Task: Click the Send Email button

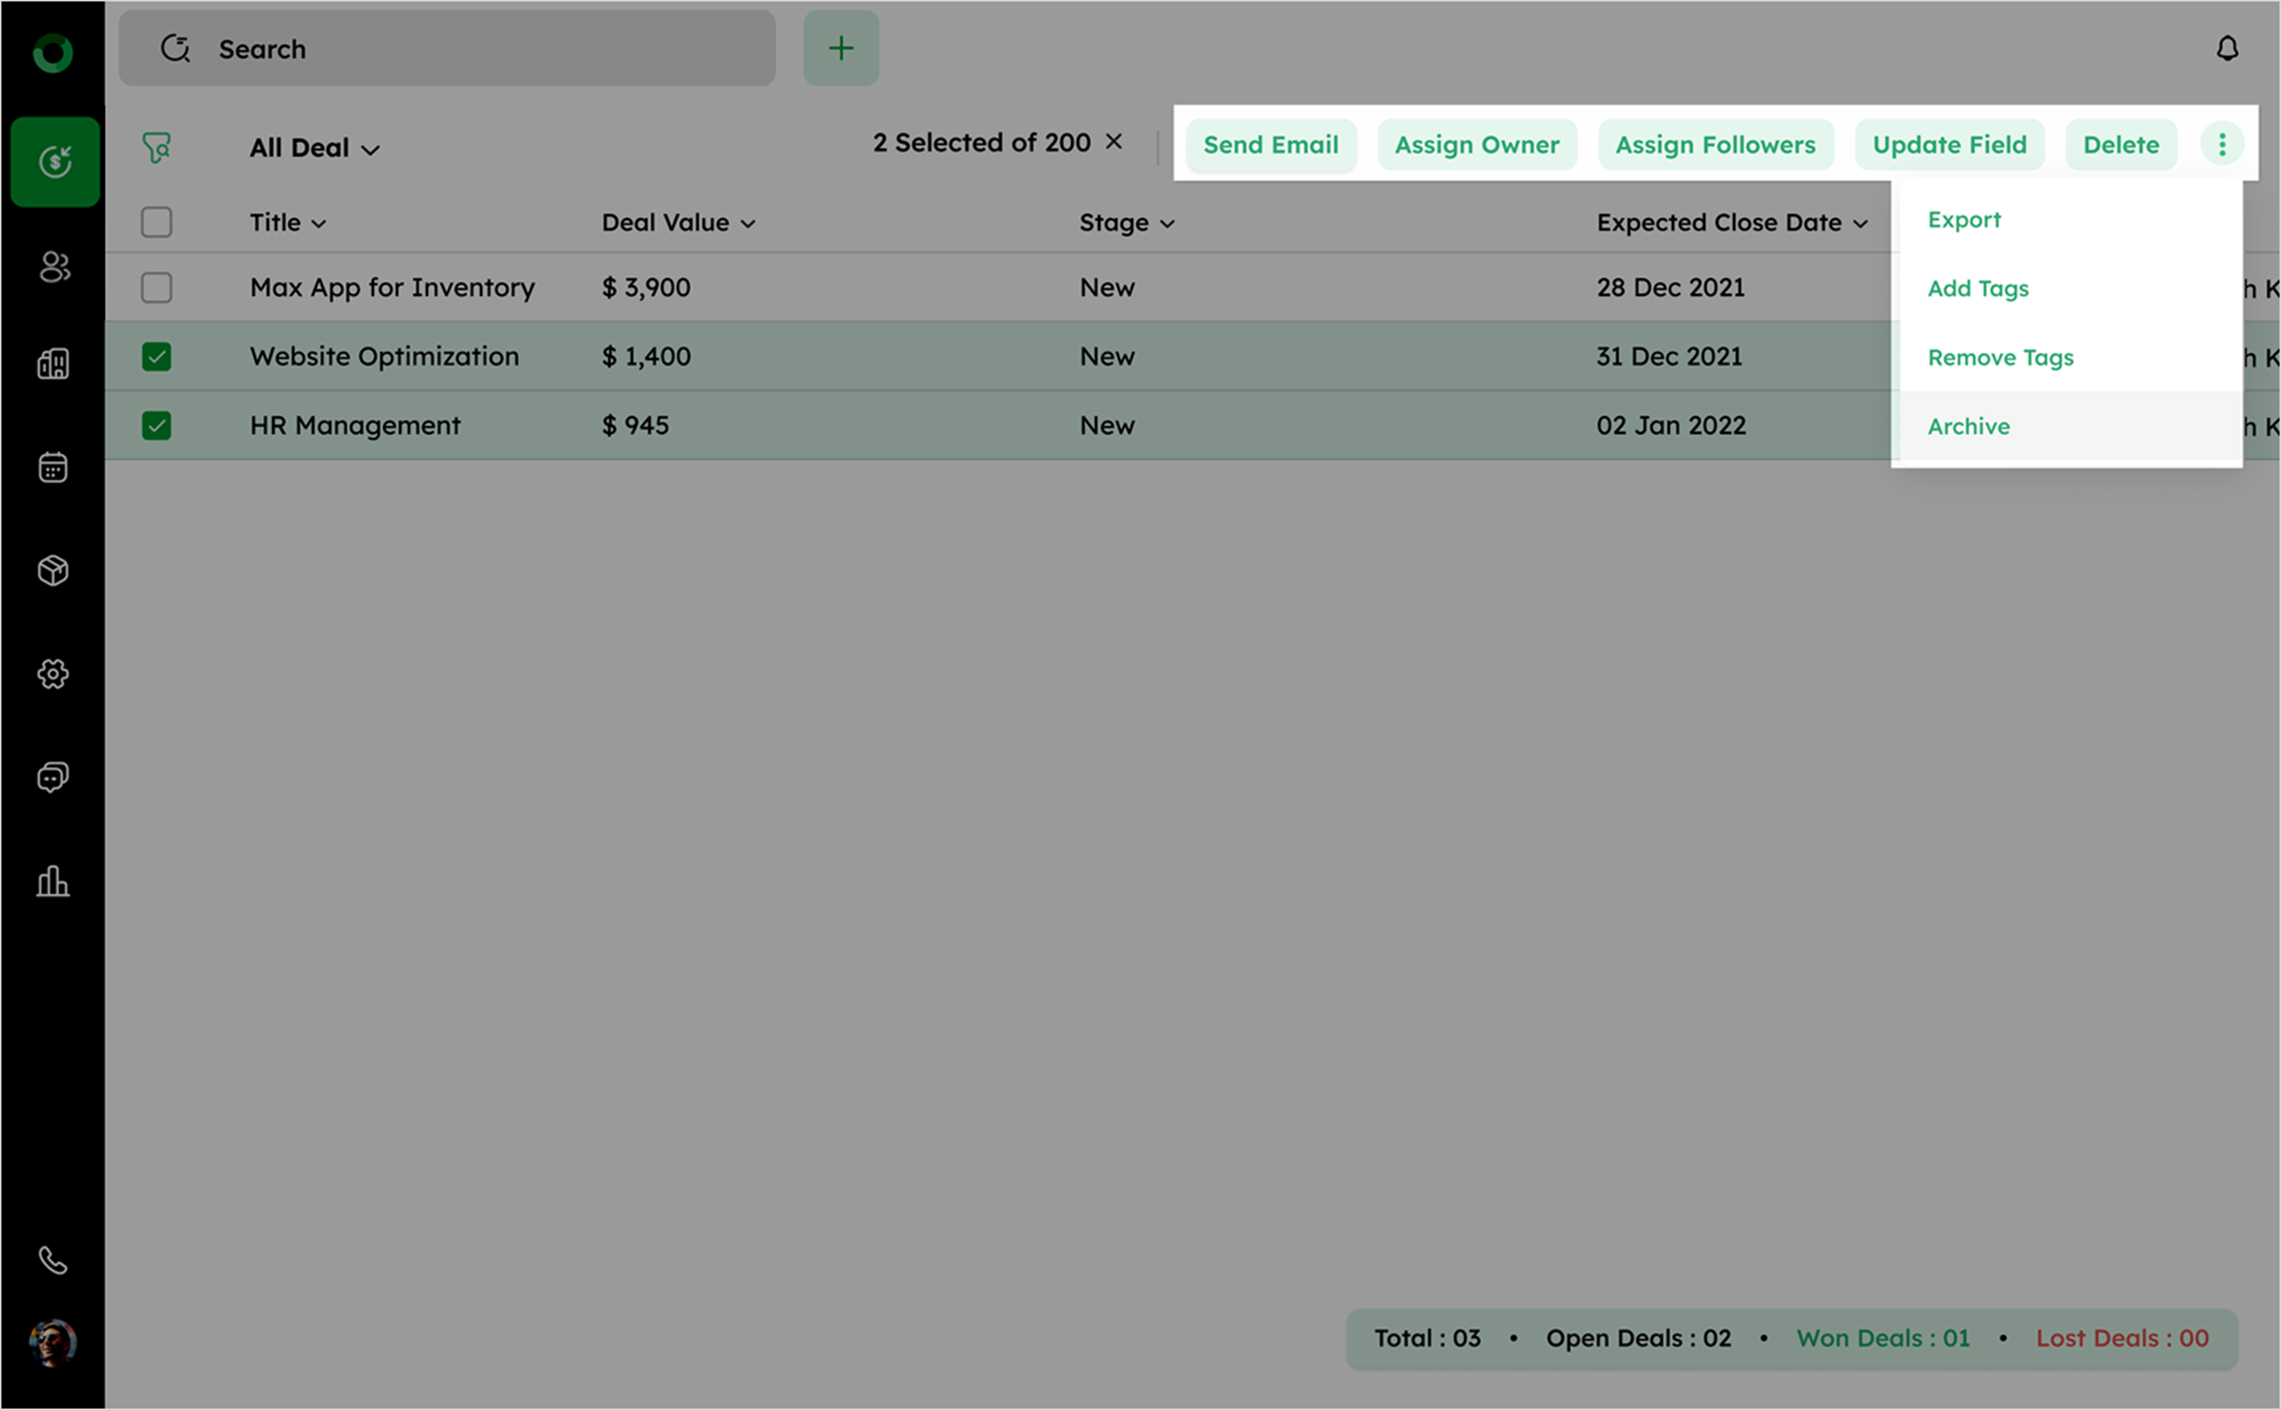Action: [1270, 144]
